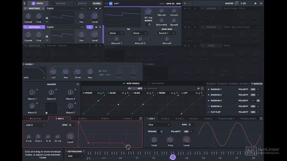Expand the LFO section fullscreen icon
This screenshot has height=161, width=287.
(261, 119)
